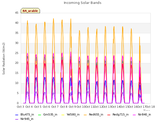166x124 pixels.
Task: Click the 20 y-axis tick label
Action: pyautogui.click(x=17, y=63)
